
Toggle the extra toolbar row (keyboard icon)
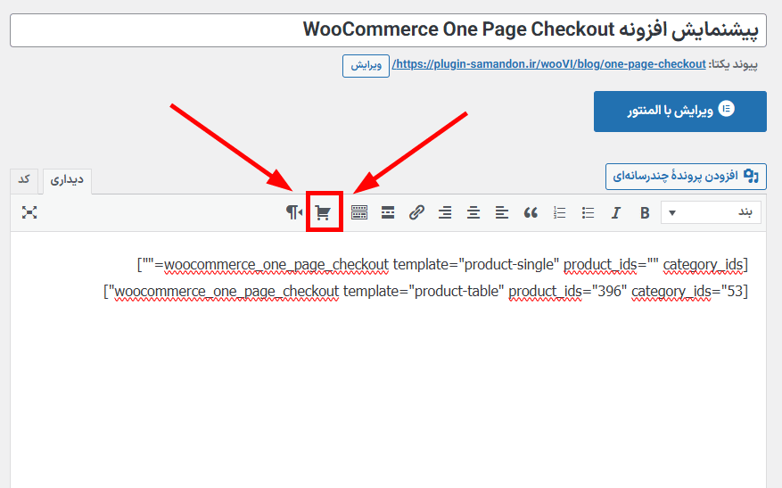pos(359,212)
